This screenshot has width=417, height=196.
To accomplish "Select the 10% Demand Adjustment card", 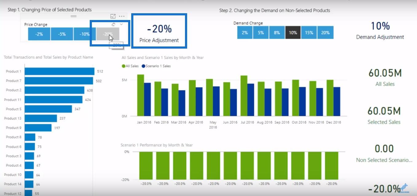I will click(380, 31).
